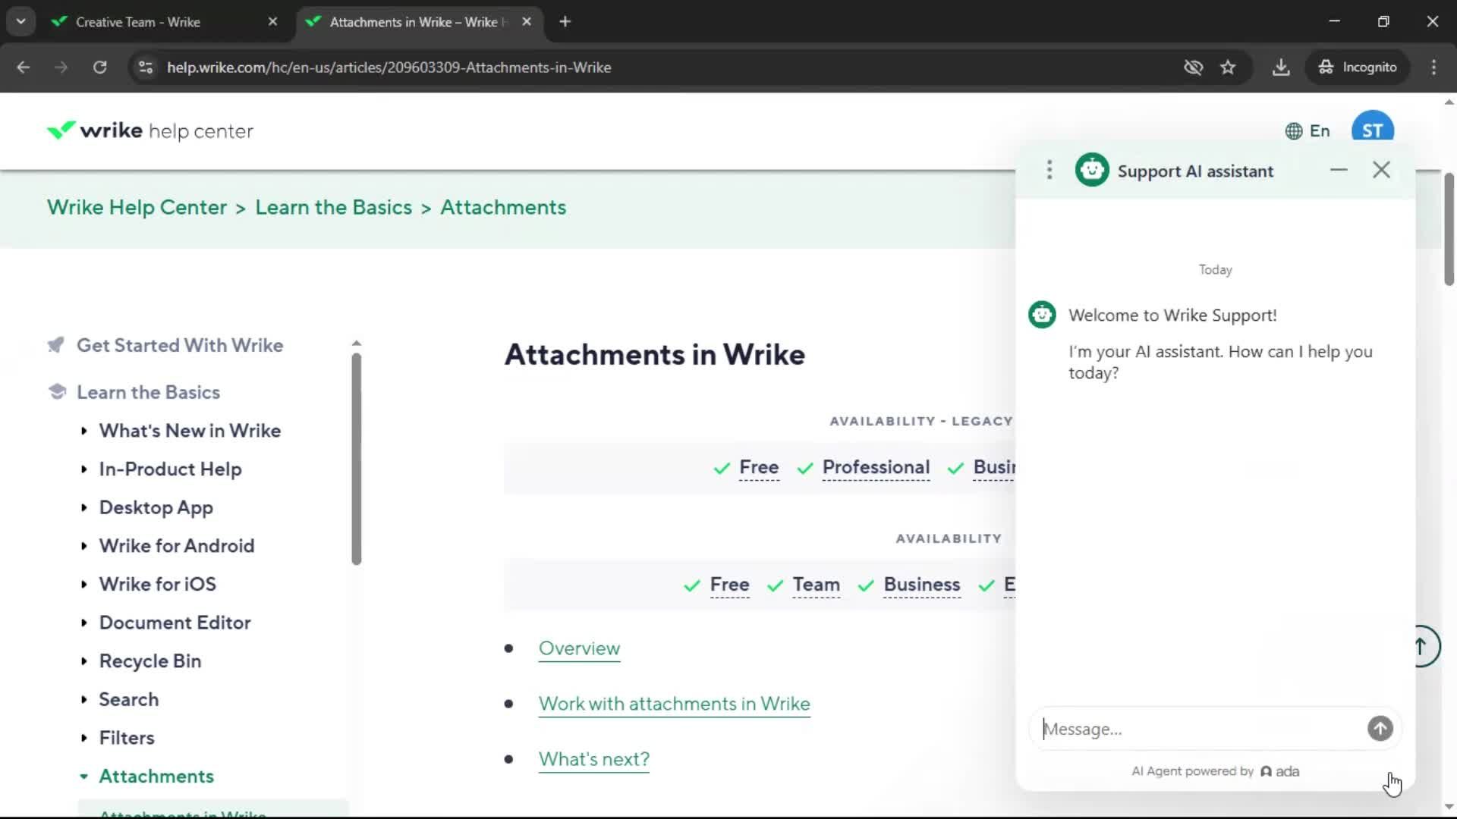The image size is (1457, 819).
Task: Open the ST user profile avatar
Action: 1372,127
